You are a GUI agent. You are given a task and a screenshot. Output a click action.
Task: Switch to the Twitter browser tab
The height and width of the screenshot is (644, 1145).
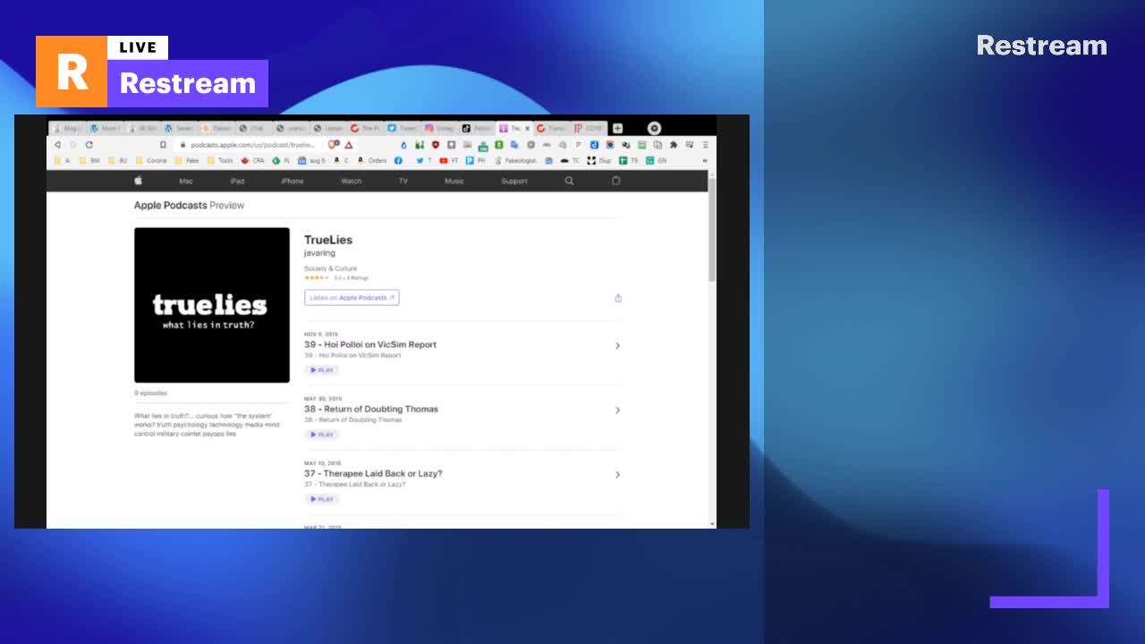403,128
